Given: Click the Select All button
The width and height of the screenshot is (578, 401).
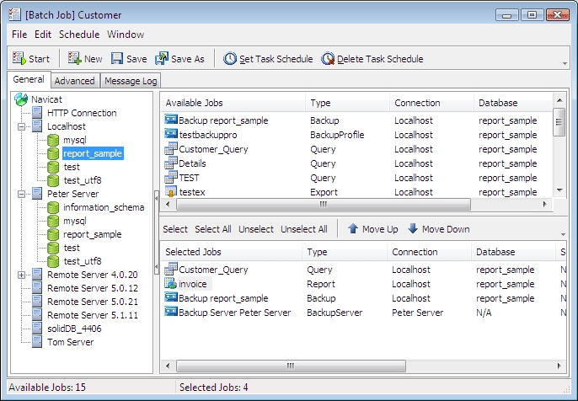Looking at the screenshot, I should click(x=213, y=229).
